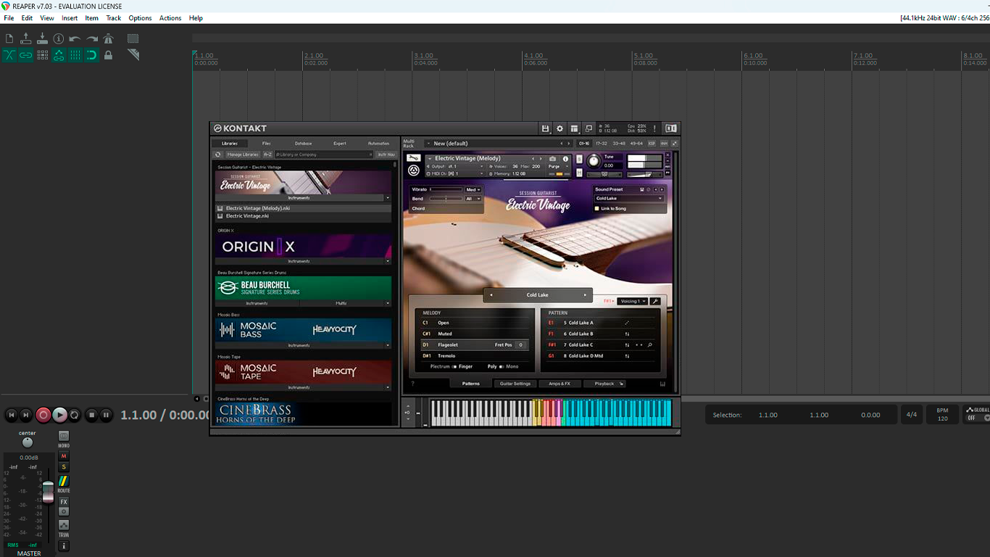990x557 pixels.
Task: Click the Save Project download-arrow icon
Action: [42, 38]
